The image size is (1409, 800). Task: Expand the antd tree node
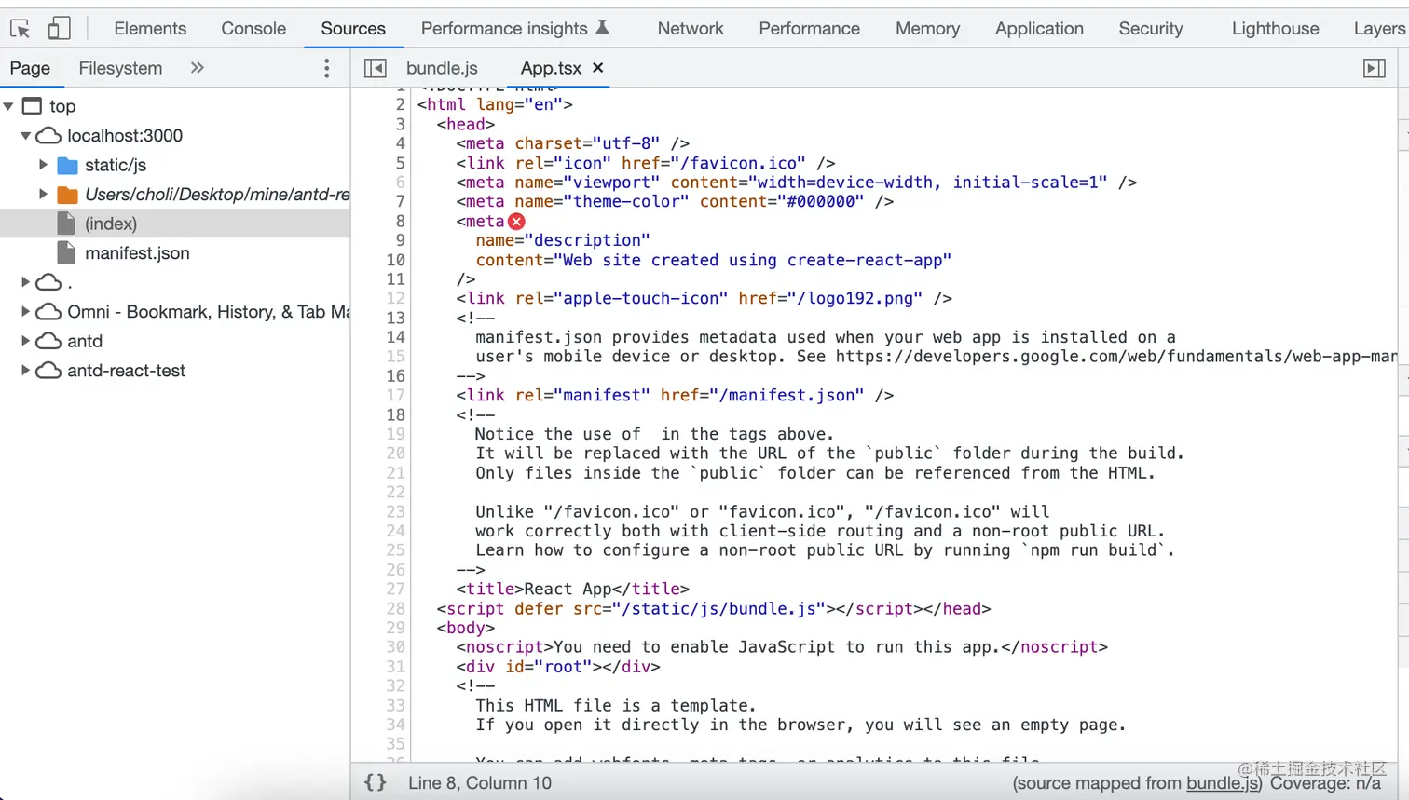26,341
